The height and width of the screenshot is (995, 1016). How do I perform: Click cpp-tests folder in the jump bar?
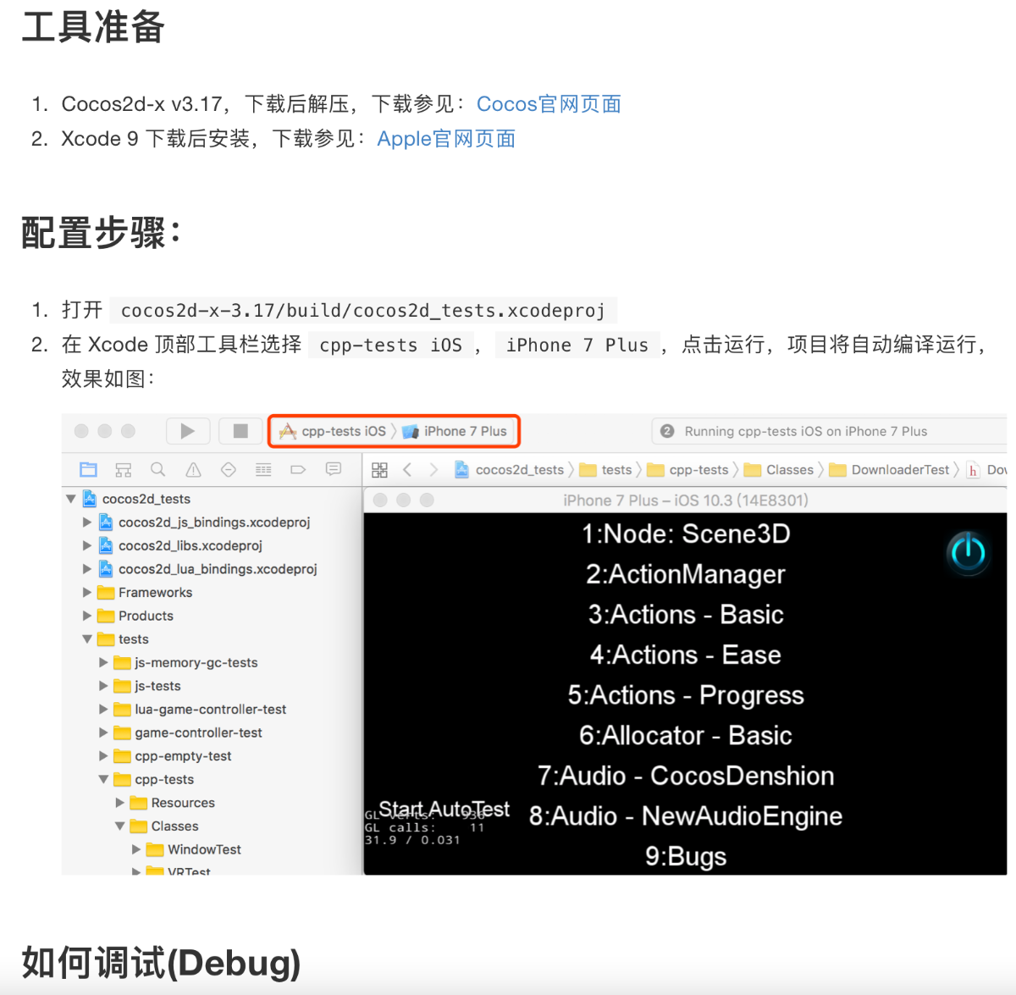pos(687,470)
